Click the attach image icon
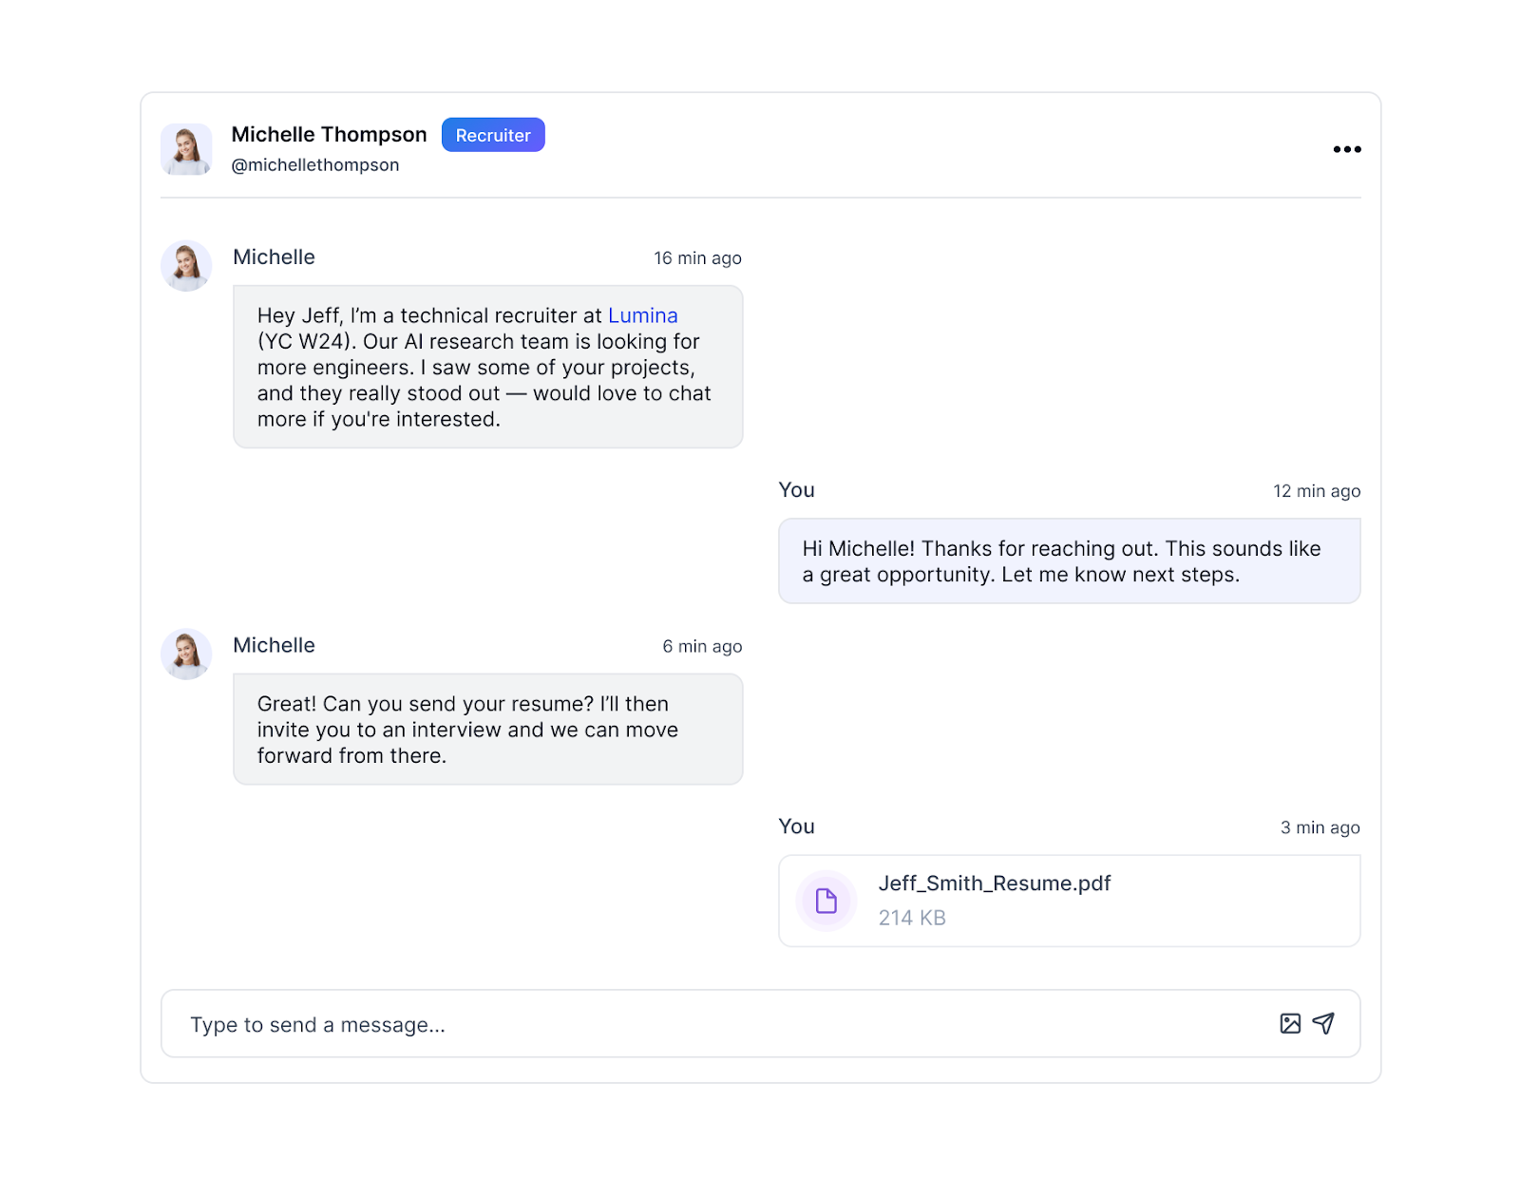This screenshot has width=1520, height=1177. point(1290,1023)
